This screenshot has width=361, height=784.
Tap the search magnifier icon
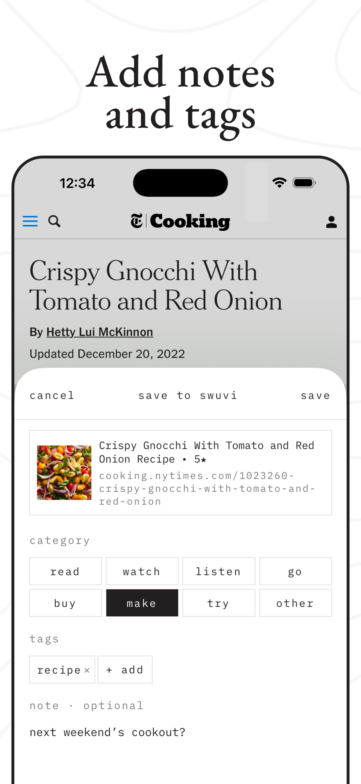[x=54, y=221]
